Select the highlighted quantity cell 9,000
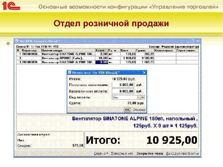The image size is (223, 167). point(102,62)
